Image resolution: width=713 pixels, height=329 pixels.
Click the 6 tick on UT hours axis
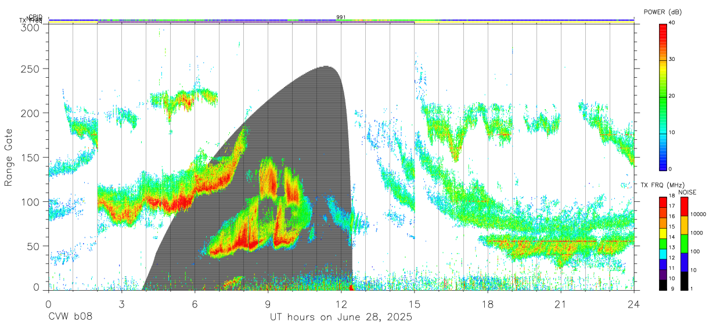pyautogui.click(x=195, y=304)
